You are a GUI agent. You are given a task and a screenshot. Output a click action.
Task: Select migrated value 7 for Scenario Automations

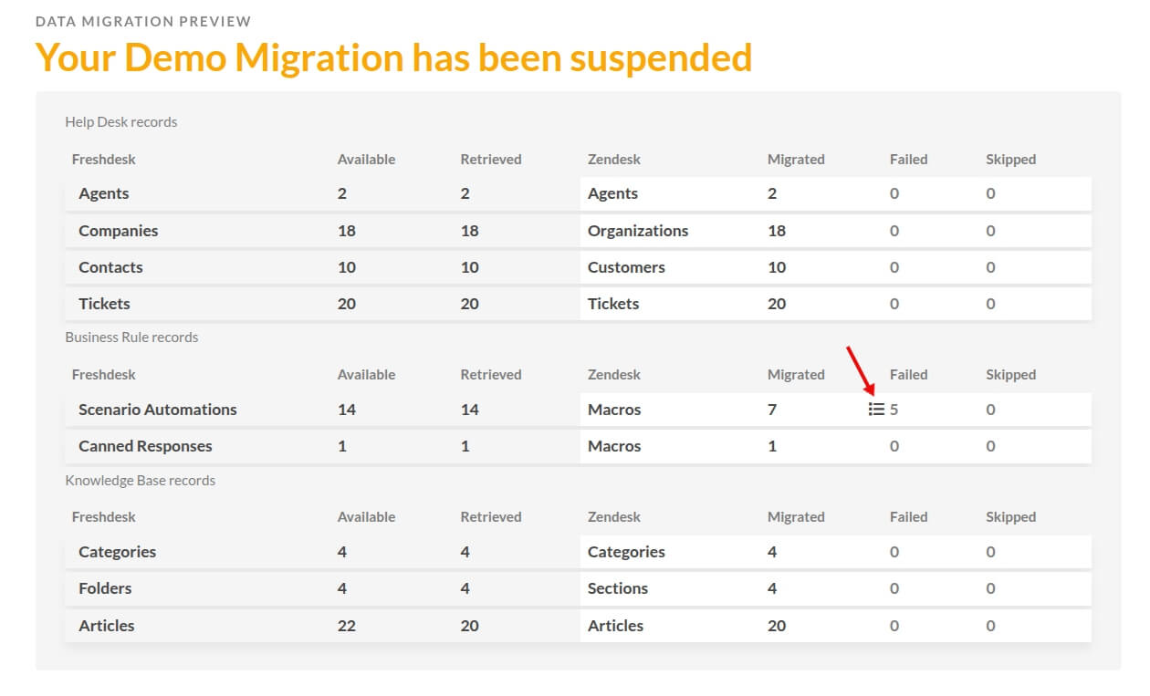pos(772,410)
